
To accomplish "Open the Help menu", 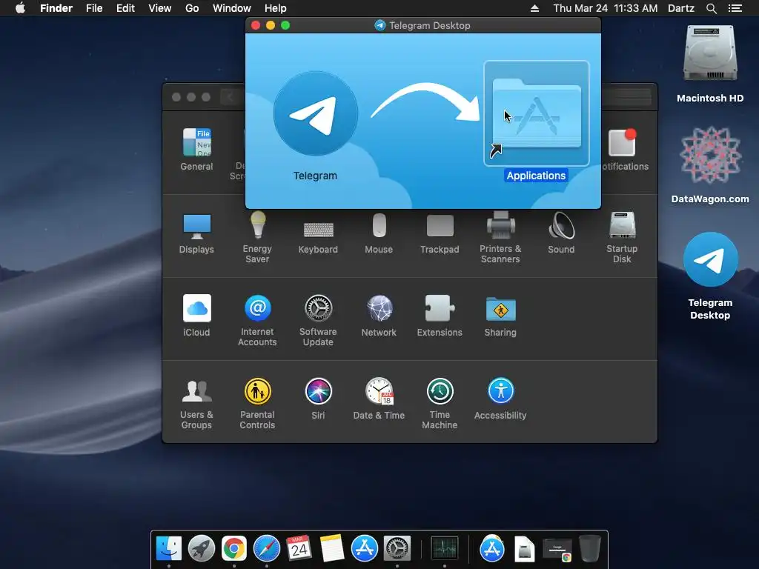I will click(x=276, y=8).
